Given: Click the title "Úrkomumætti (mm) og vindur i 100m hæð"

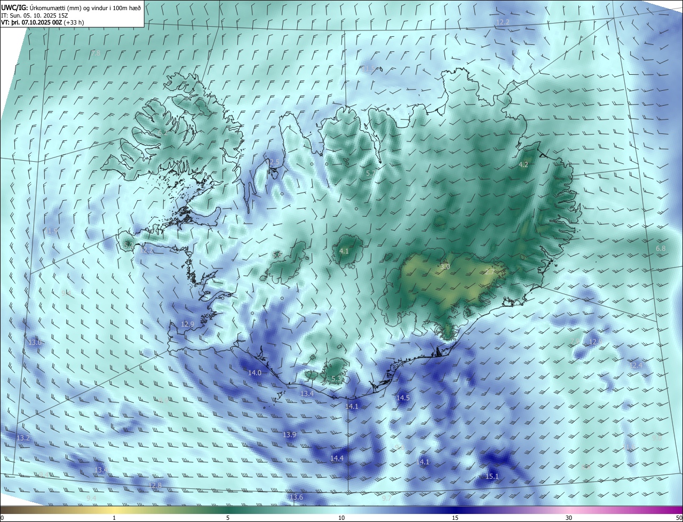Looking at the screenshot, I should pyautogui.click(x=85, y=7).
